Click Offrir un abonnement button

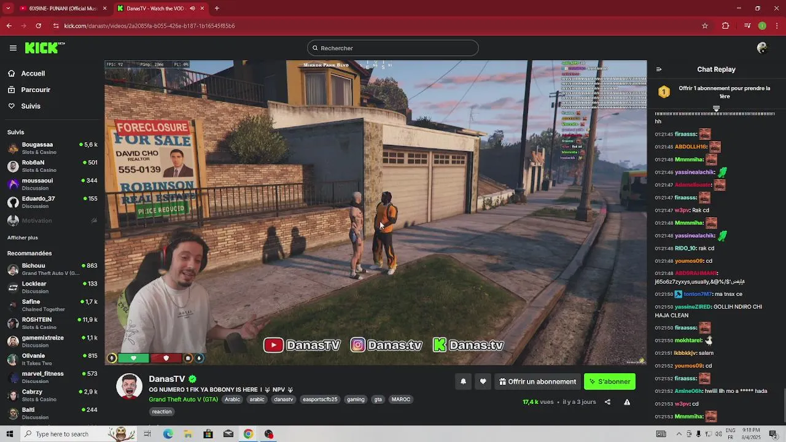pos(537,381)
